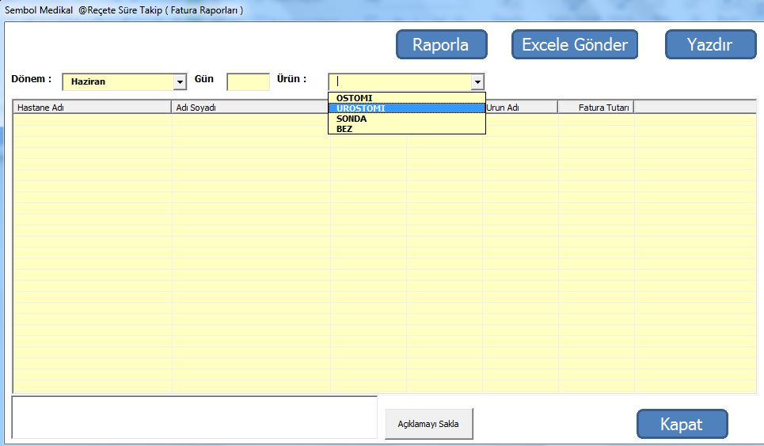This screenshot has width=764, height=446.
Task: Close the window with the Kapat button
Action: tap(681, 424)
